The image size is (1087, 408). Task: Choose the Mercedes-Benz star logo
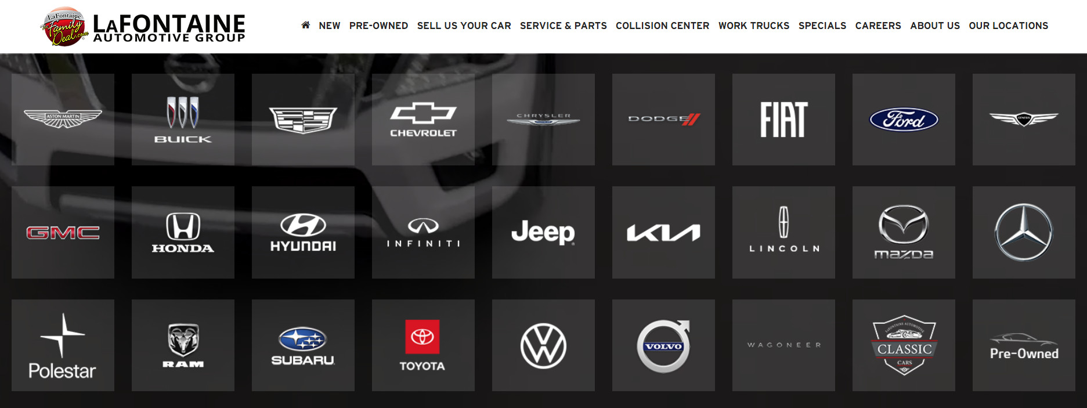point(1024,232)
